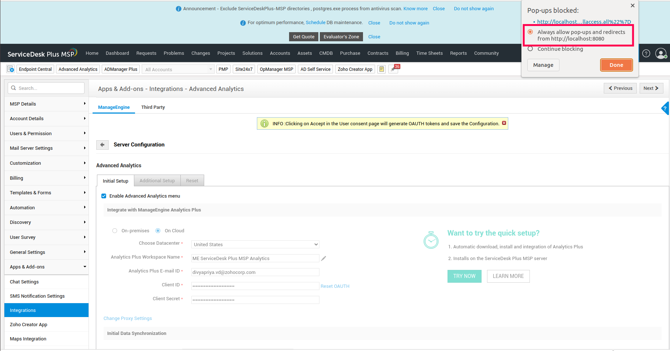Click the info icon beside optimum performance message
The image size is (670, 351).
pos(243,23)
